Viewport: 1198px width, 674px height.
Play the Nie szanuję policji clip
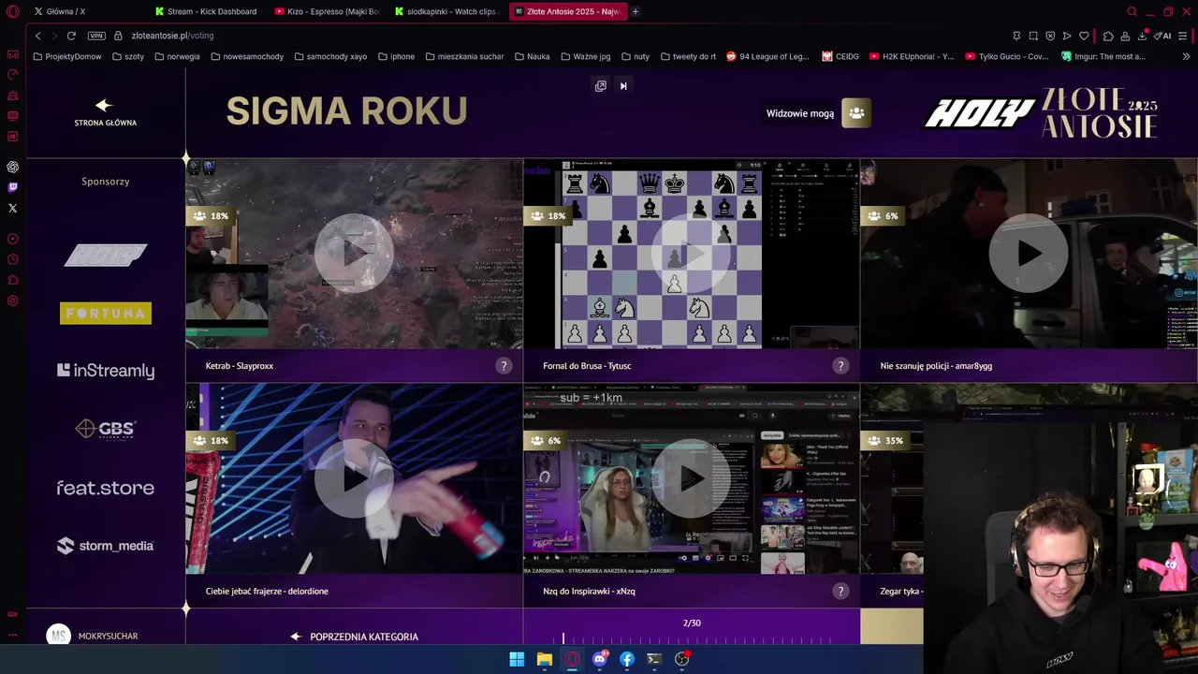1028,253
